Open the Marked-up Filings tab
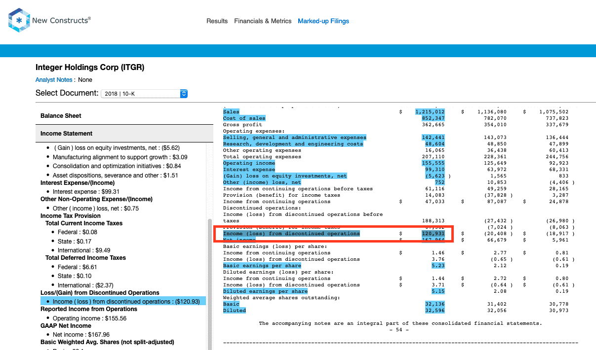596x350 pixels. coord(323,21)
